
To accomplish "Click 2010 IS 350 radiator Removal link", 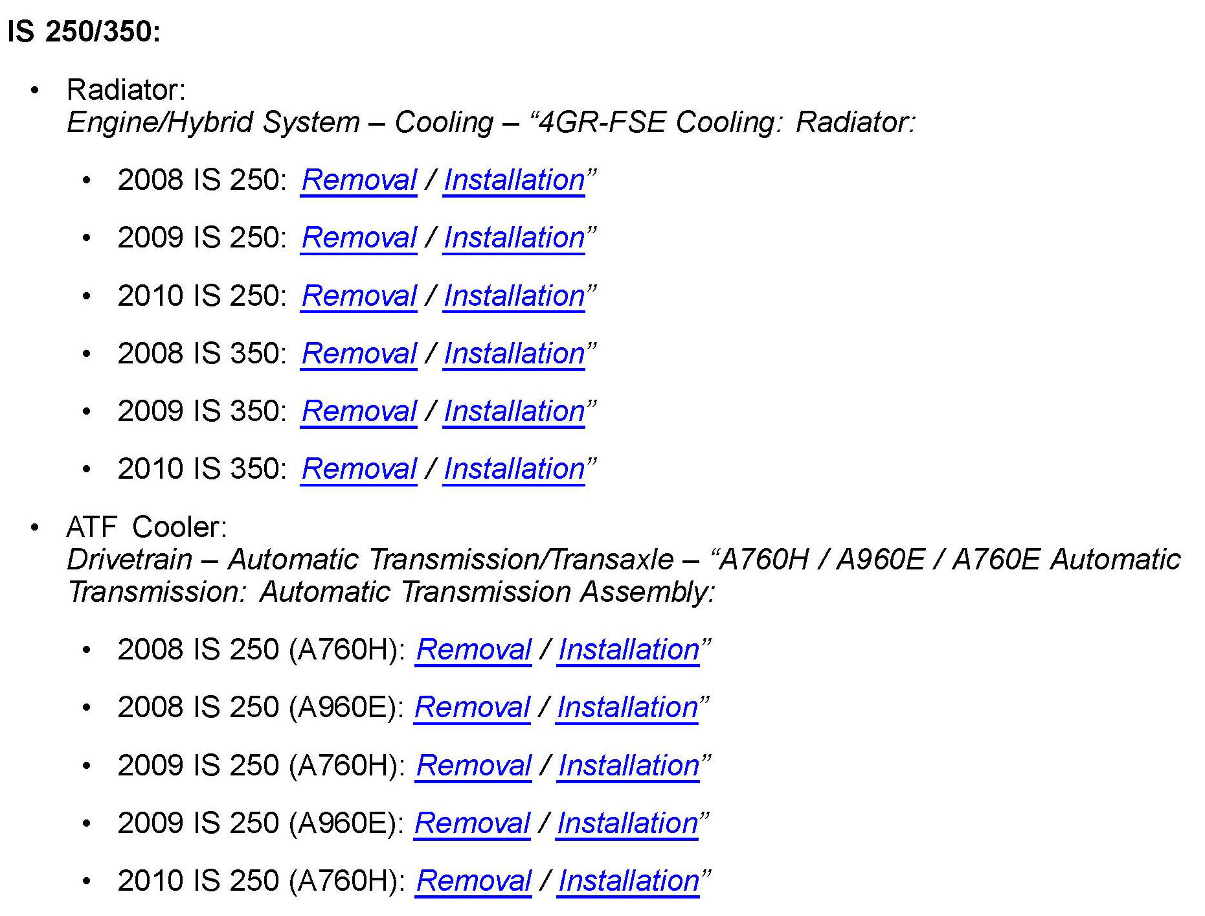I will coord(359,469).
